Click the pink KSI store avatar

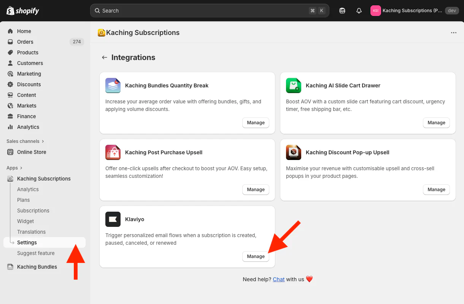tap(376, 11)
